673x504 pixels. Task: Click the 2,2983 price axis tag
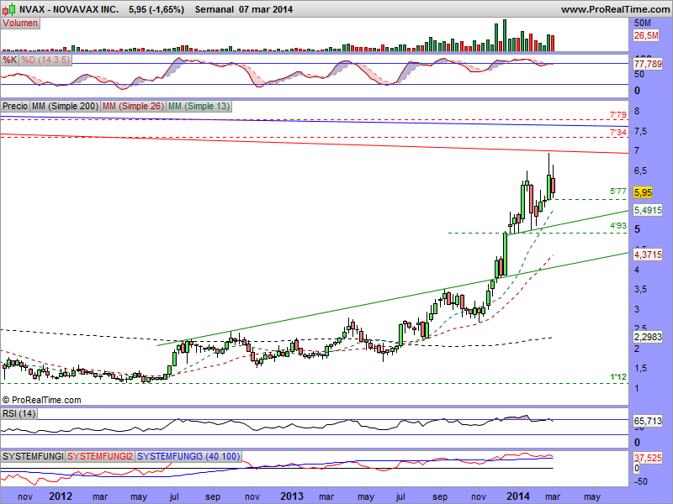648,337
